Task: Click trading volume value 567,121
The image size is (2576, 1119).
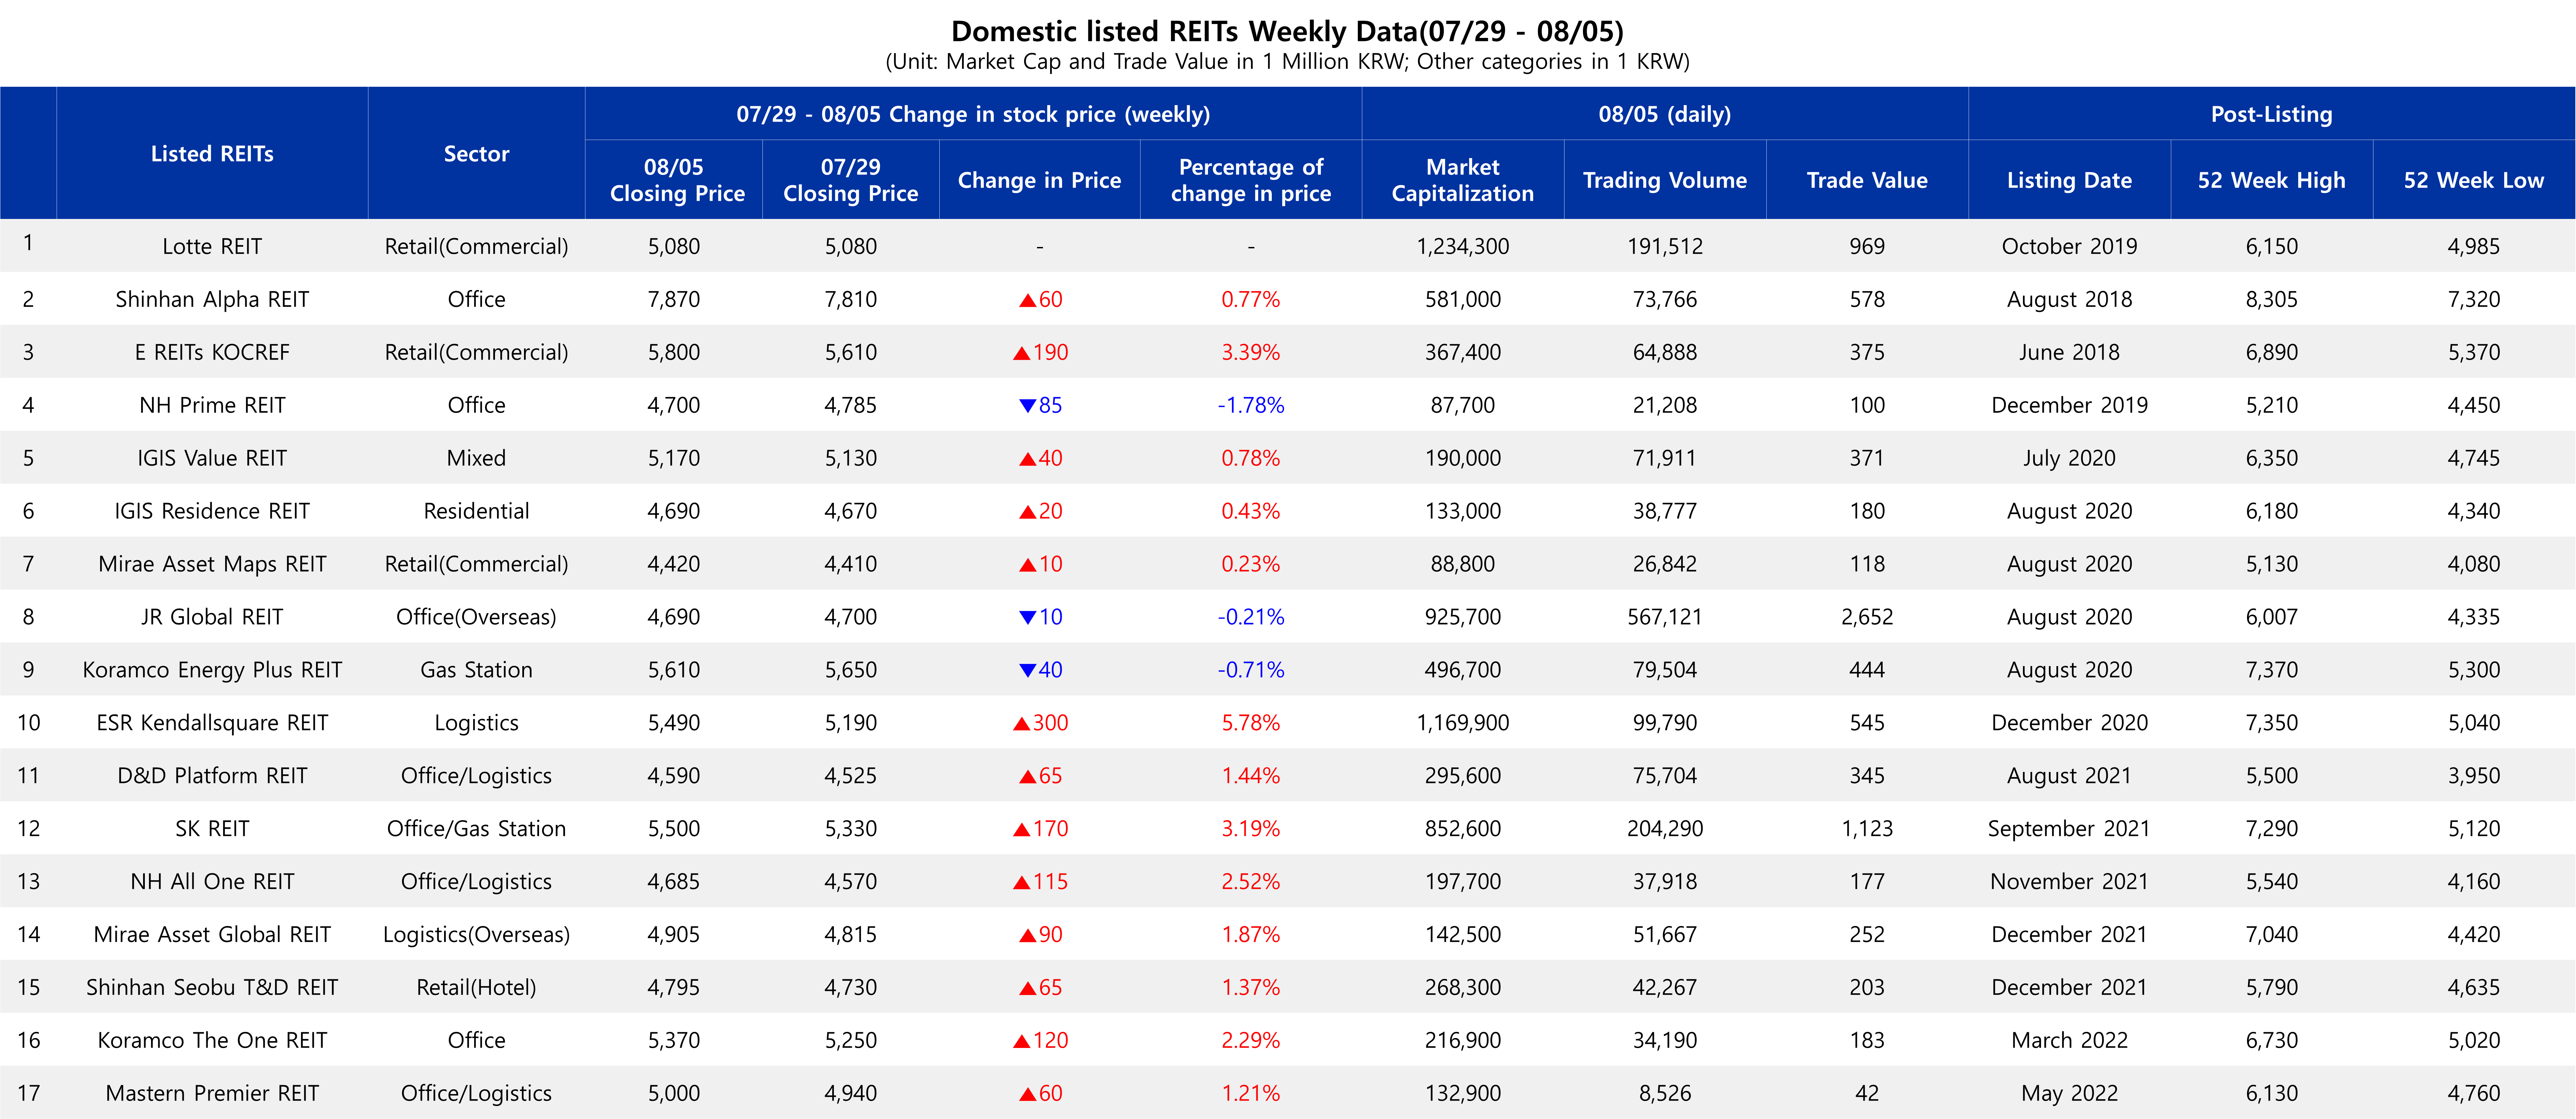Action: click(x=1665, y=617)
